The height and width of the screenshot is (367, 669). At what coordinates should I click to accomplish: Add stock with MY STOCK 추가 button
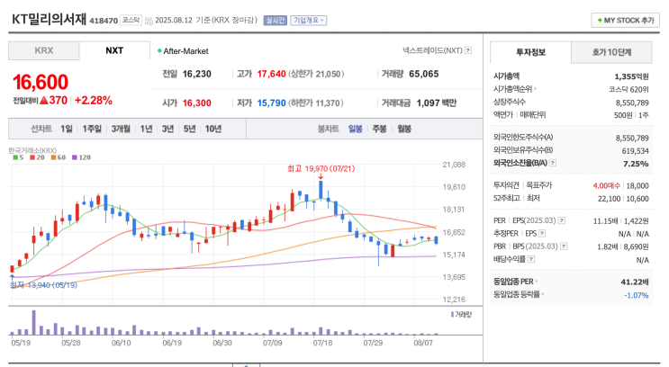(625, 20)
